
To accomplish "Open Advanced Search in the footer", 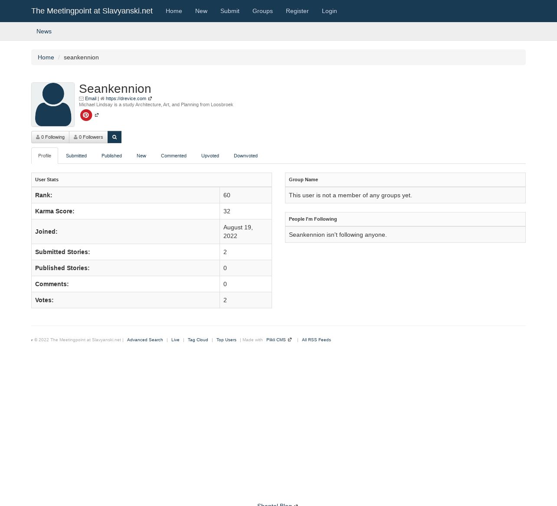I will 145,340.
